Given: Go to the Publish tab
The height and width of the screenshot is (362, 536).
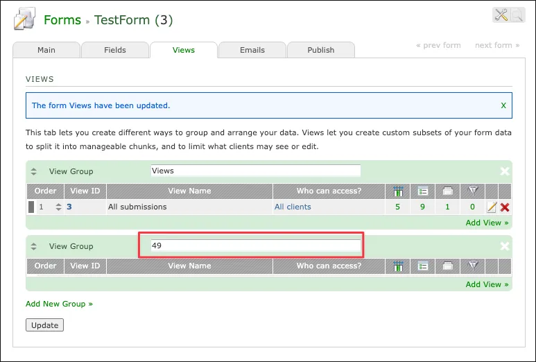Looking at the screenshot, I should tap(320, 50).
